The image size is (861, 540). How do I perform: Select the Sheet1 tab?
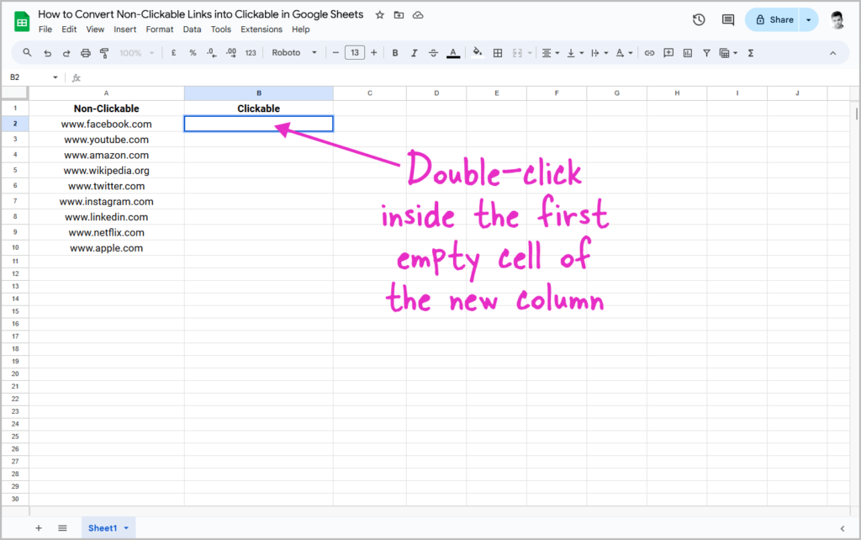102,528
